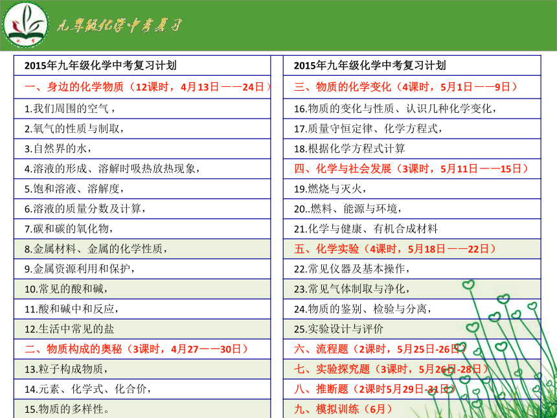Select the right table title 2015年九年级化学中考复习计划
557x418 pixels.
pyautogui.click(x=370, y=65)
